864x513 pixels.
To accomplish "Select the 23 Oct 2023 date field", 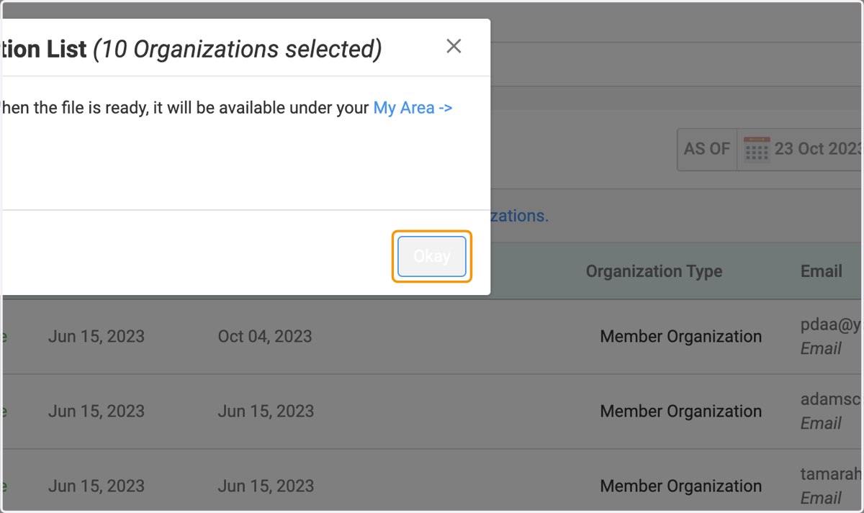I will (x=818, y=150).
